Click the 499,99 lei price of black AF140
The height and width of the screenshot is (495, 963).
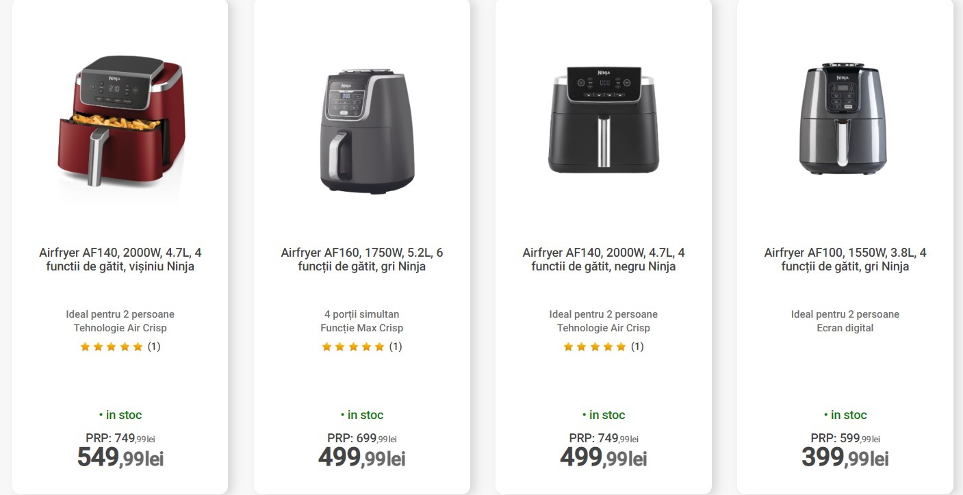tap(604, 457)
